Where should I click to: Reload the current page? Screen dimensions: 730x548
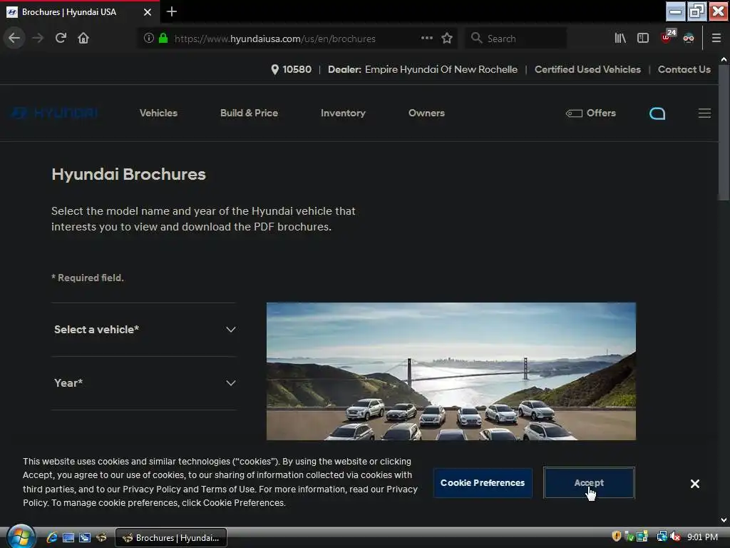(61, 39)
